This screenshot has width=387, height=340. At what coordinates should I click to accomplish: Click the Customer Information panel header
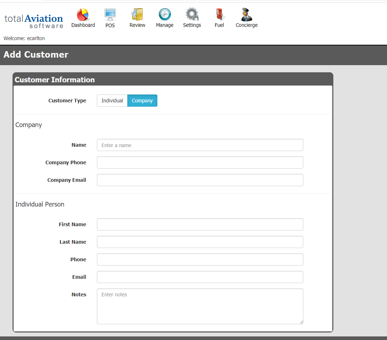55,80
